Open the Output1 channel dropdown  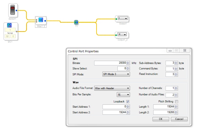pyautogui.click(x=123, y=18)
